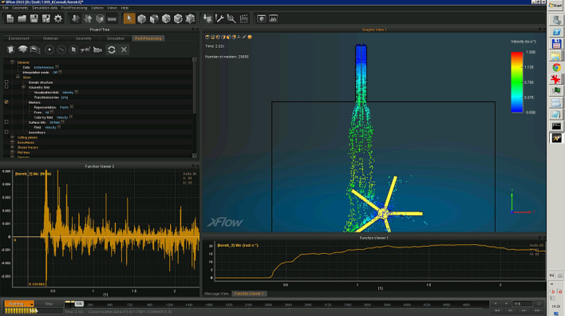Image resolution: width=565 pixels, height=316 pixels.
Task: Click the Project Tree vertical scrollbar
Action: (x=195, y=108)
